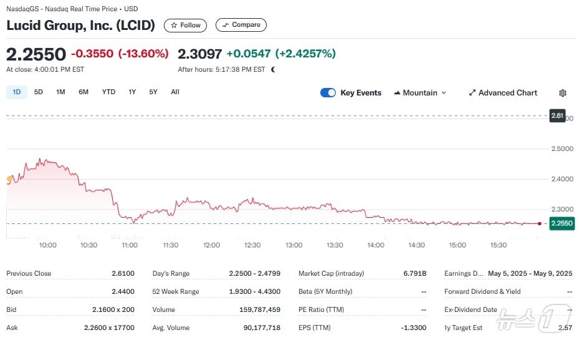
Task: Click the orange key event marker on chart
Action: [x=9, y=180]
